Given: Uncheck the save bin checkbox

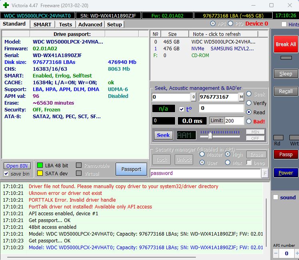Looking at the screenshot, I should pyautogui.click(x=6, y=173).
